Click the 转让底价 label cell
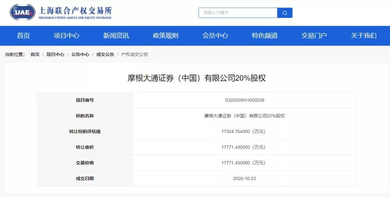This screenshot has height=197, width=390. click(85, 147)
